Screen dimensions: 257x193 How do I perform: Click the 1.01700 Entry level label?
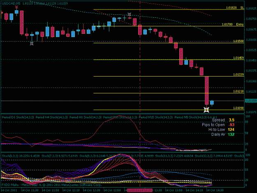coord(233,24)
